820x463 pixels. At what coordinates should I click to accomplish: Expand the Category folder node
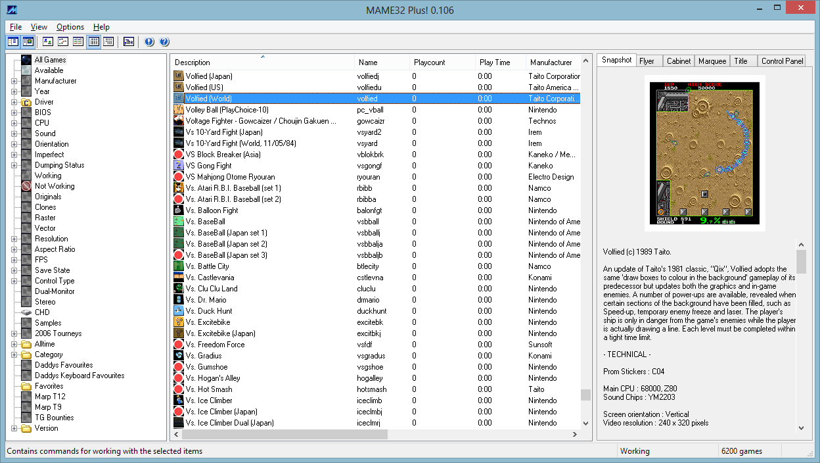tap(14, 354)
